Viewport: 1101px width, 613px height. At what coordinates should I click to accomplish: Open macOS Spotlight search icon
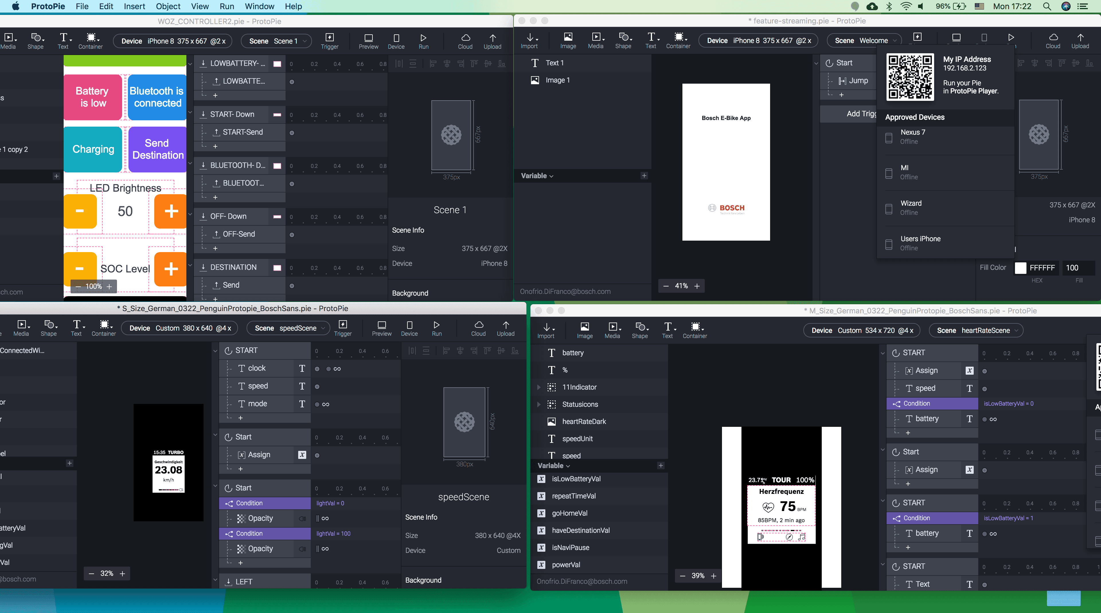pyautogui.click(x=1047, y=6)
